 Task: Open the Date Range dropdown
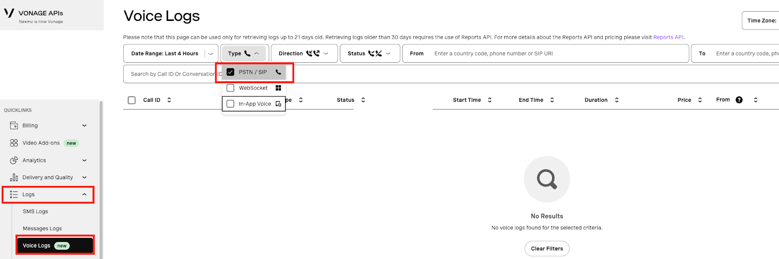point(170,54)
